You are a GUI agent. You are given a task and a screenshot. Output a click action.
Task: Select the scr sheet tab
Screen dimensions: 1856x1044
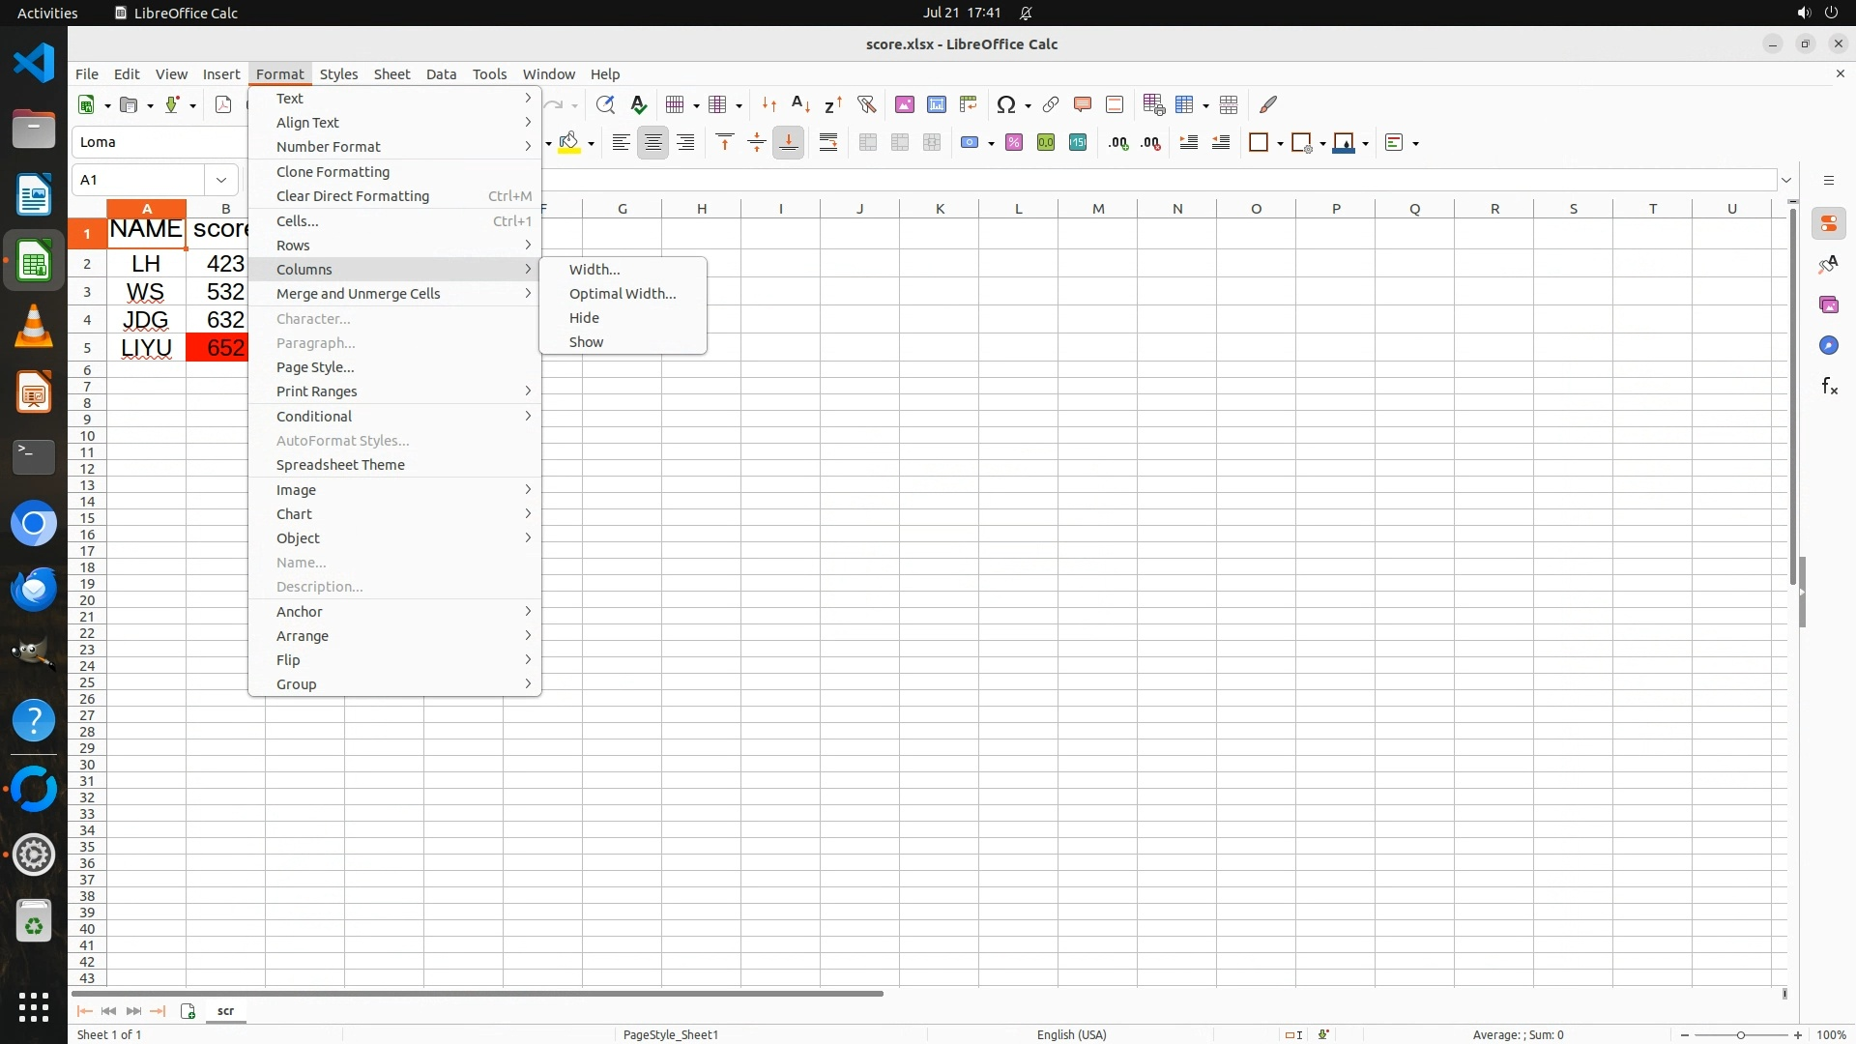[x=225, y=1010]
